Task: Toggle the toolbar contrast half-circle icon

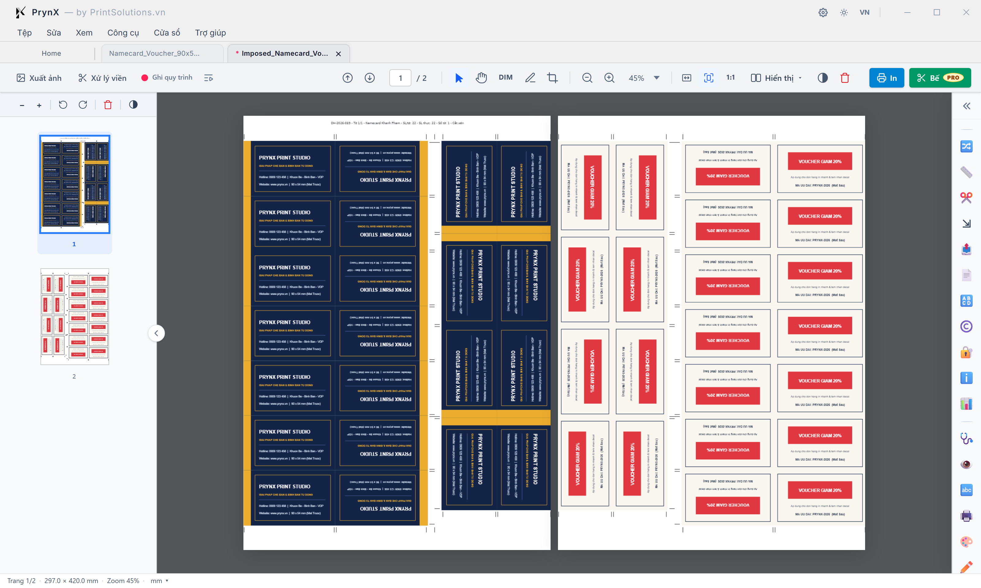Action: (x=823, y=78)
